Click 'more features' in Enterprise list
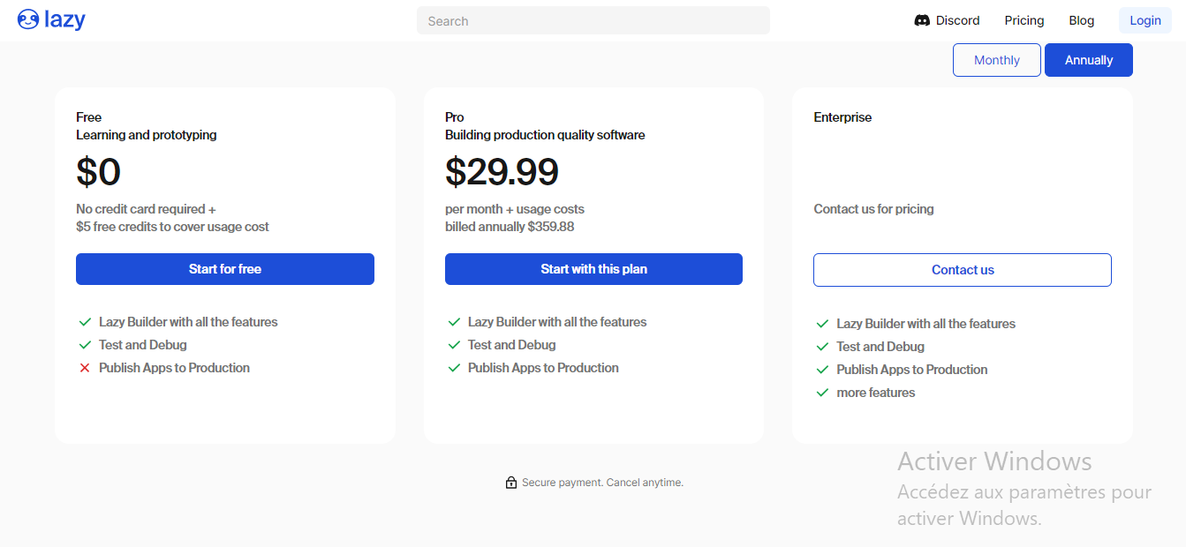Screen dimensions: 1186x547 [x=876, y=393]
